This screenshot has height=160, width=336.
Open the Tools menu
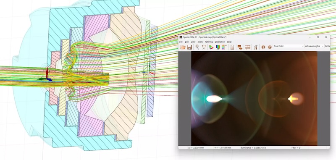pos(200,42)
